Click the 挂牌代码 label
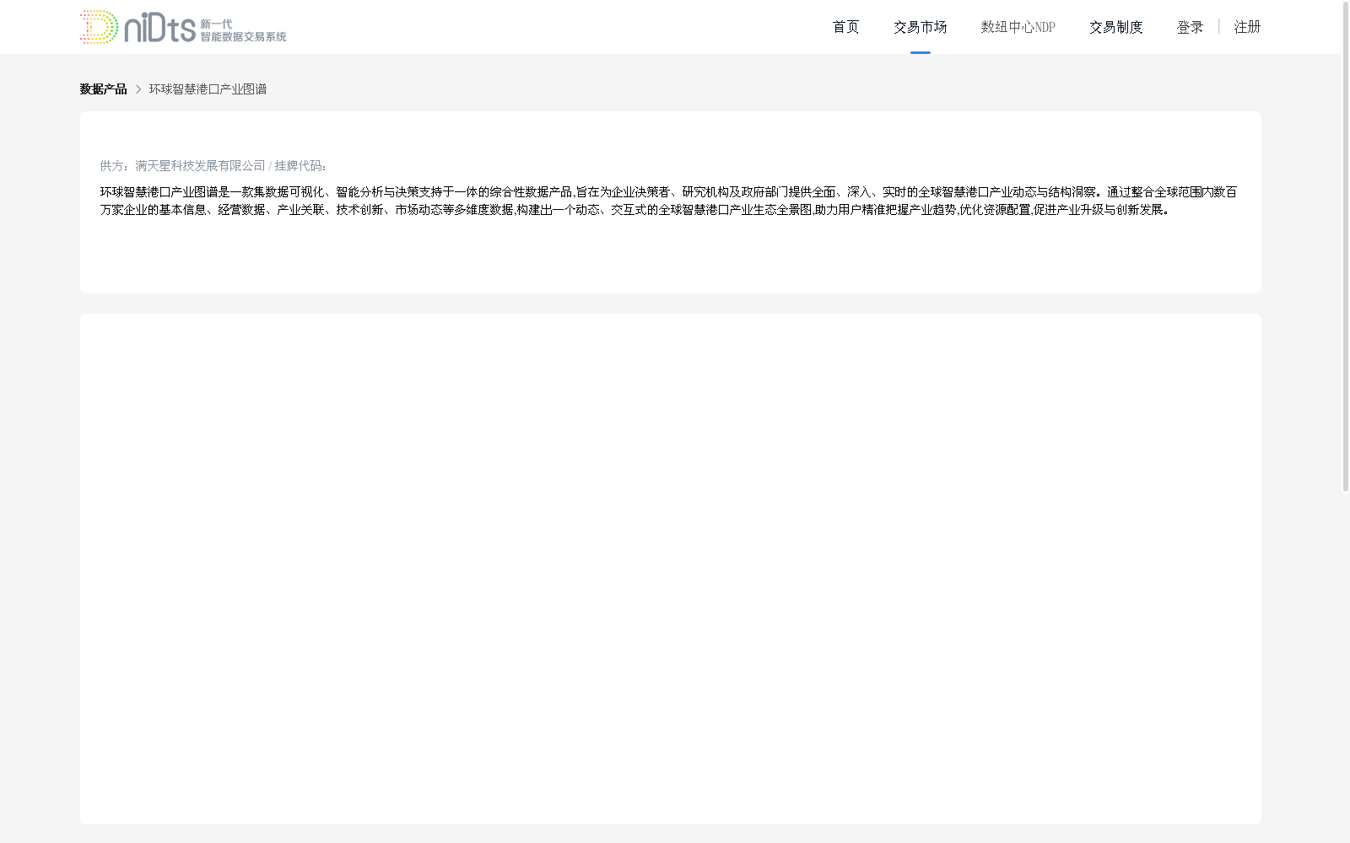This screenshot has width=1350, height=843. pos(300,166)
